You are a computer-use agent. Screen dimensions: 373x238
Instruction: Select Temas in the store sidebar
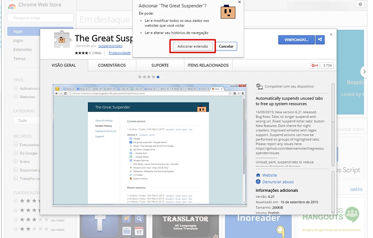(x=19, y=58)
